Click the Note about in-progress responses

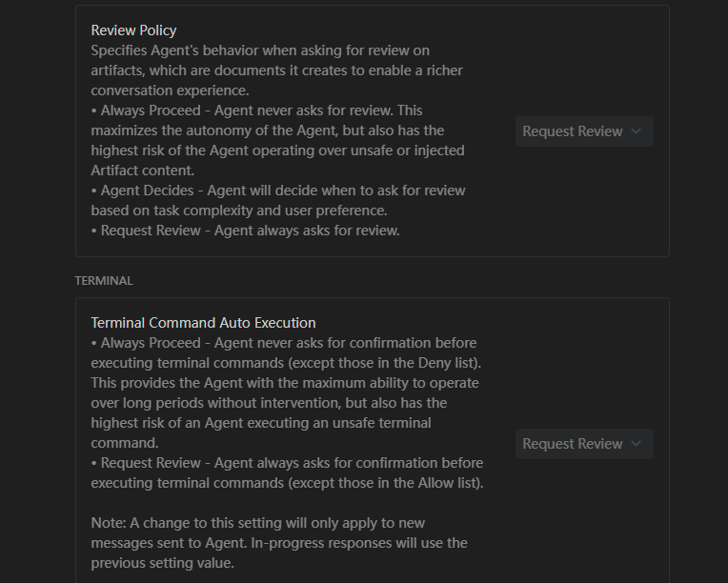[257, 523]
